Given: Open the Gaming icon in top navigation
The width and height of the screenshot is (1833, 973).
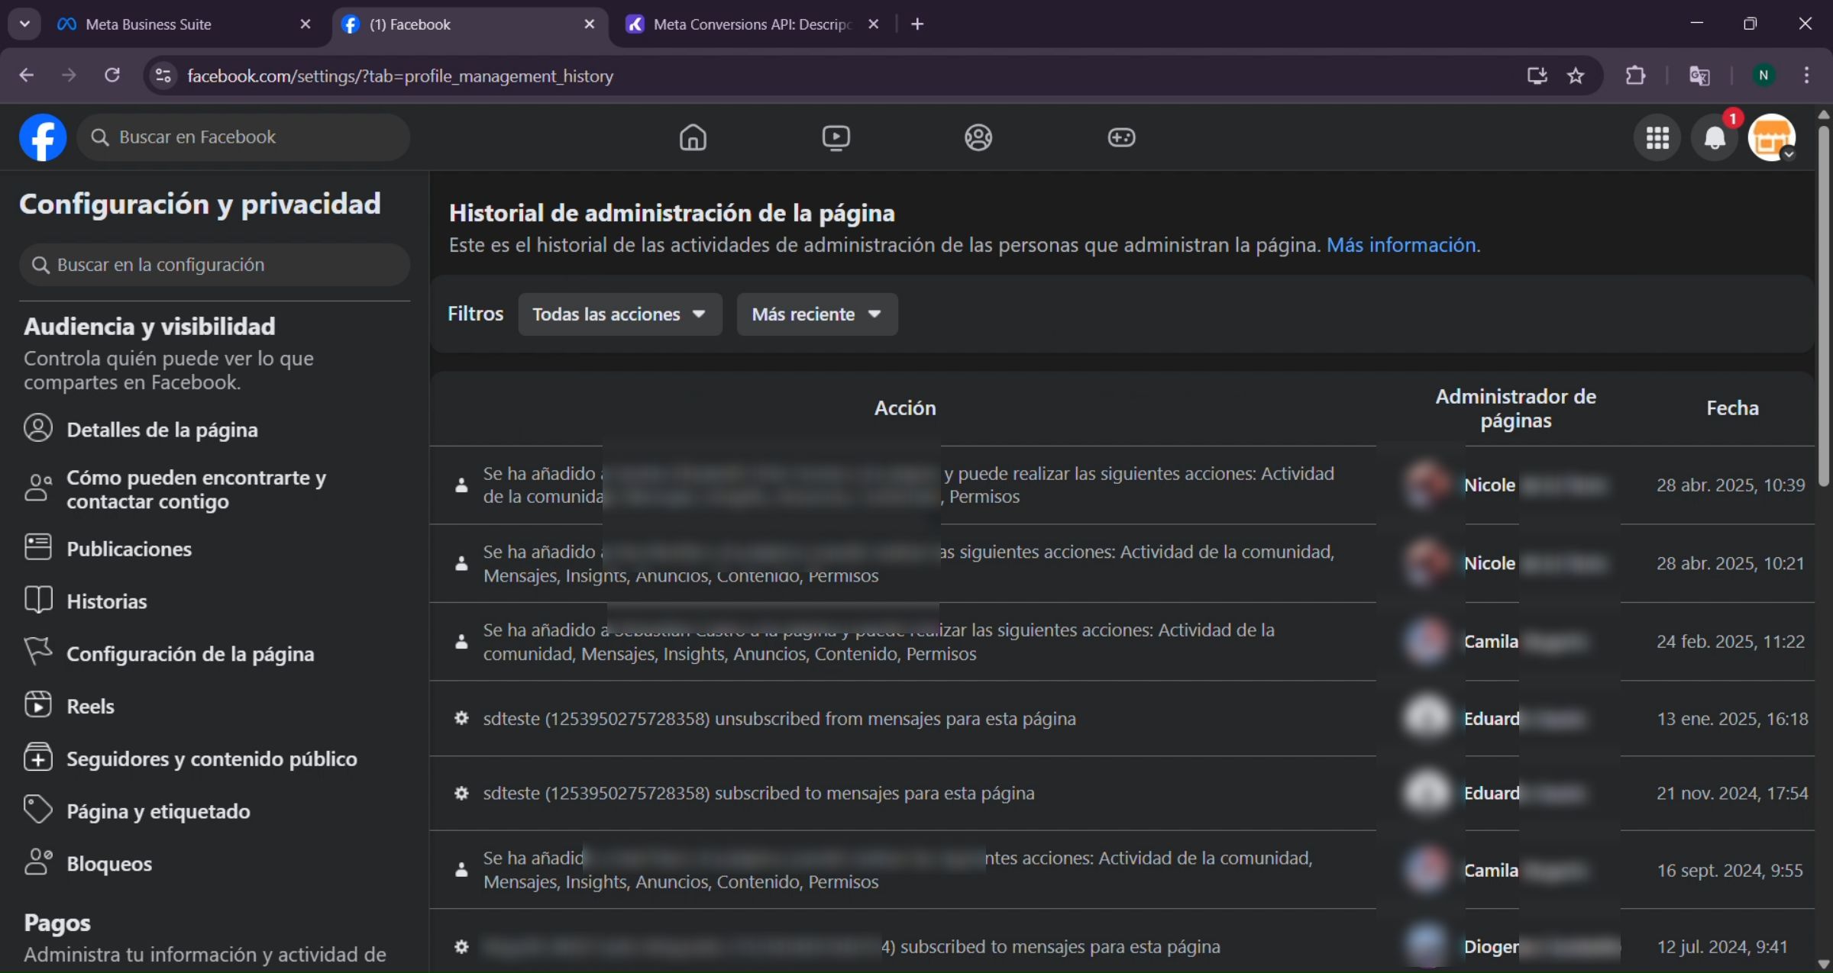Looking at the screenshot, I should coord(1121,137).
